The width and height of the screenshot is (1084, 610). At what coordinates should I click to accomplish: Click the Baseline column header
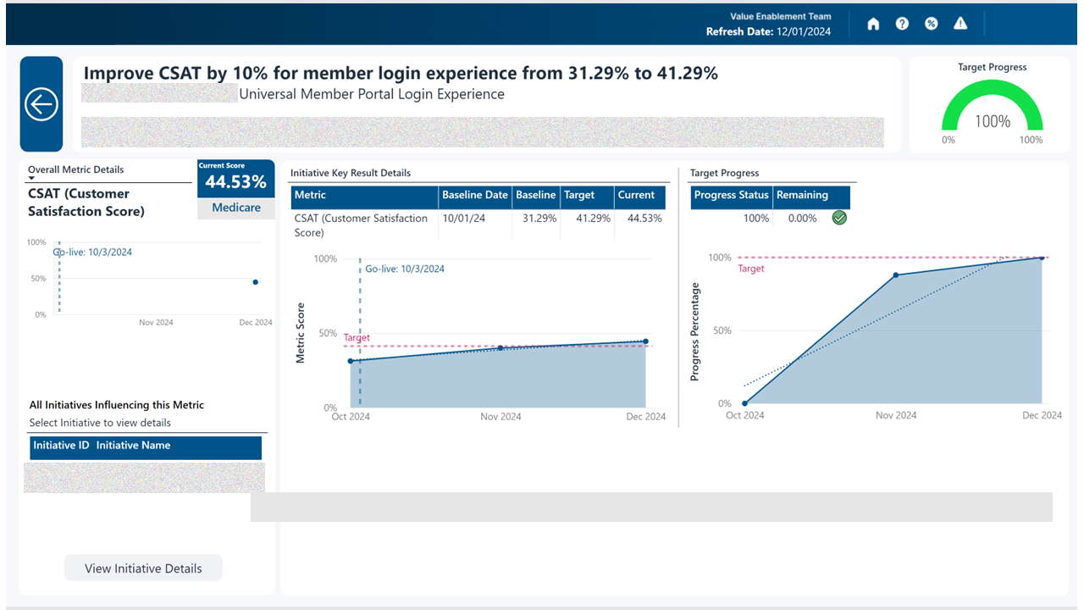[536, 196]
